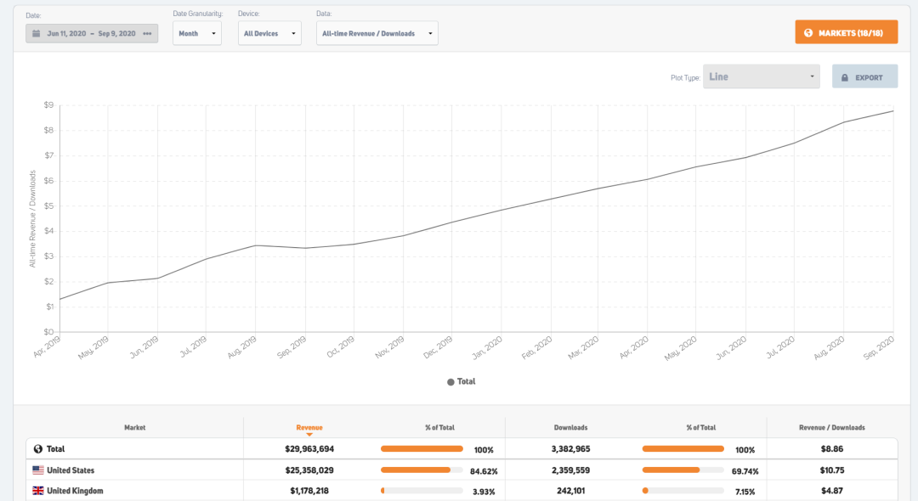Click the calendar icon in the date field
Image resolution: width=918 pixels, height=501 pixels.
37,34
